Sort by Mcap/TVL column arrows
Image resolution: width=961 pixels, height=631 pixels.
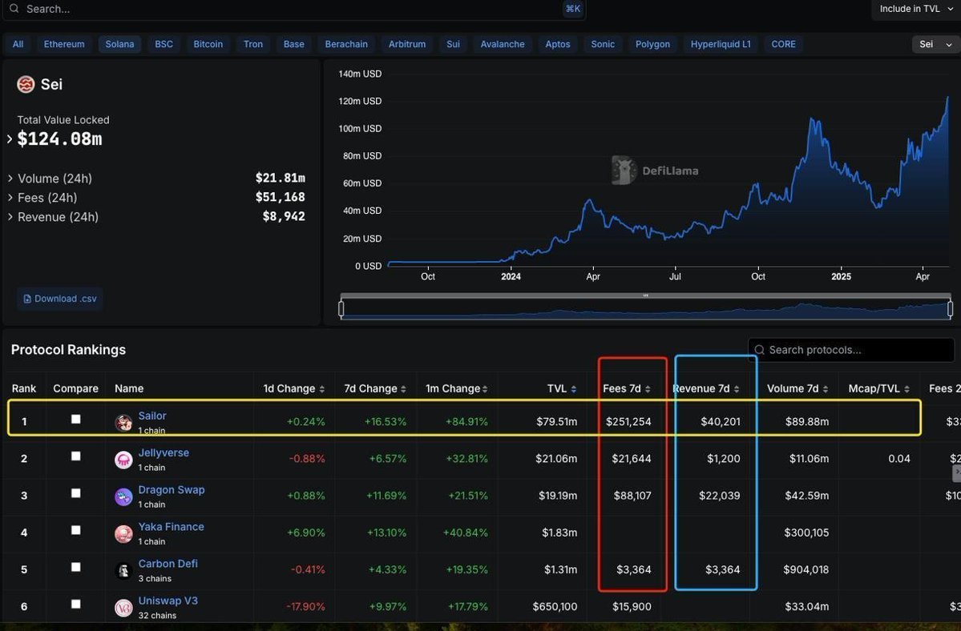906,389
